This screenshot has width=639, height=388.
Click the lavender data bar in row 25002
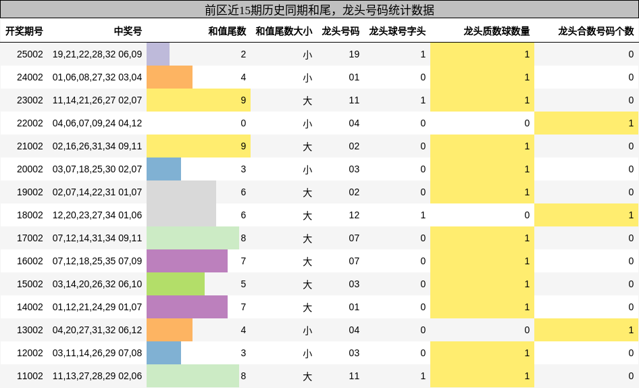158,54
